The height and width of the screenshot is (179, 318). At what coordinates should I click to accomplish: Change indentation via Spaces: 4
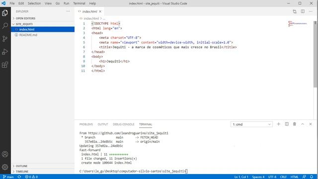coord(258,177)
